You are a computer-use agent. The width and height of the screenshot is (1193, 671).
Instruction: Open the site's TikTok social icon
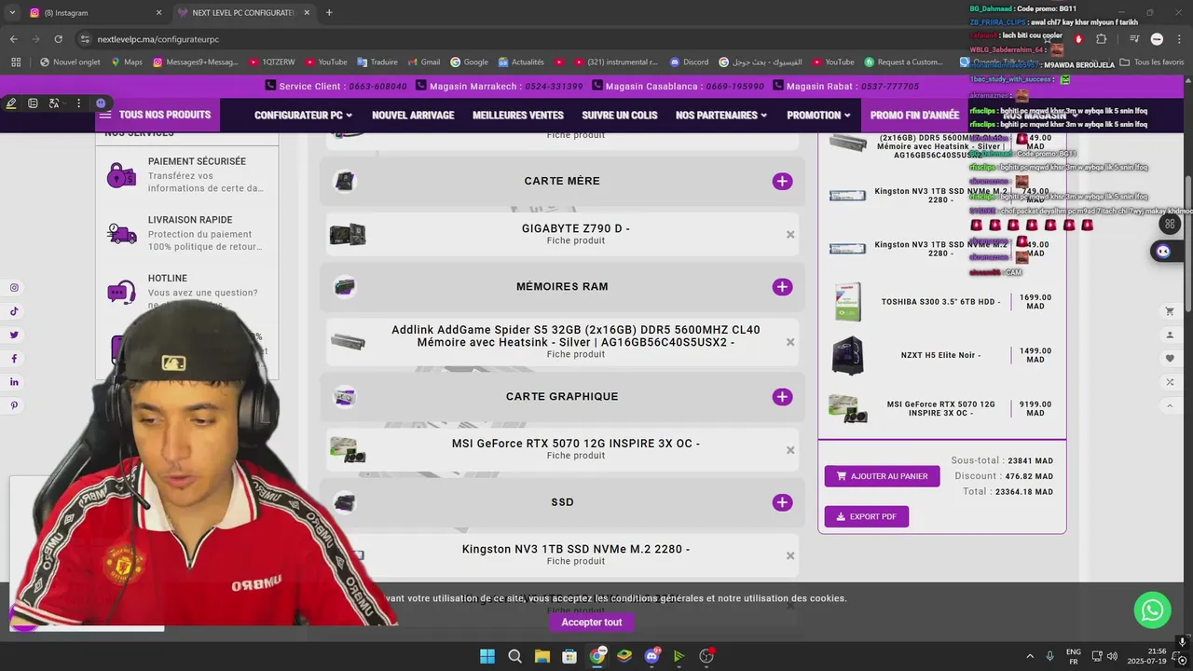pos(14,311)
